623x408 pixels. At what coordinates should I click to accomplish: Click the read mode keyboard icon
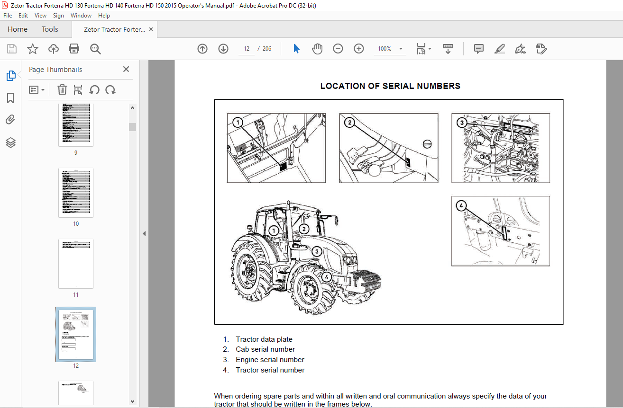(448, 49)
